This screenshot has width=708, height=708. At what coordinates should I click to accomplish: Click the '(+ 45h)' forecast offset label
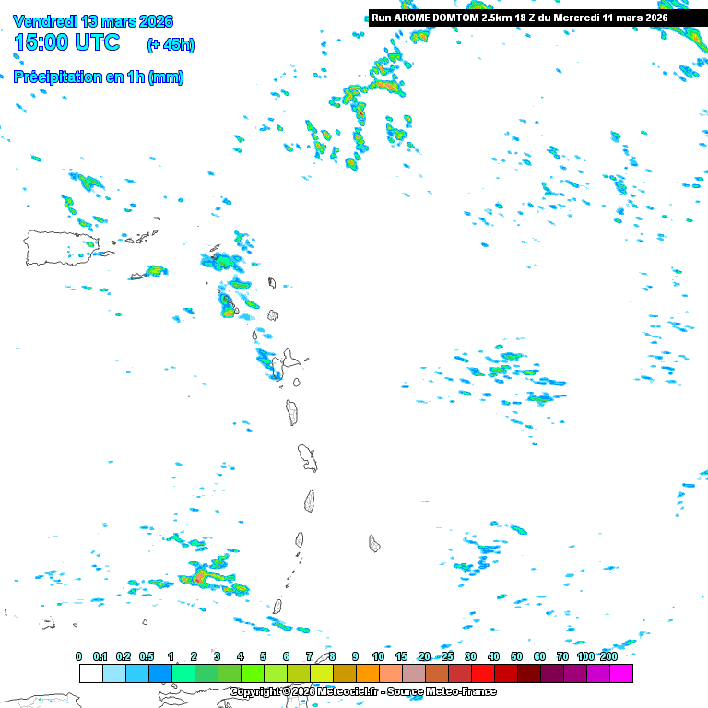point(171,44)
